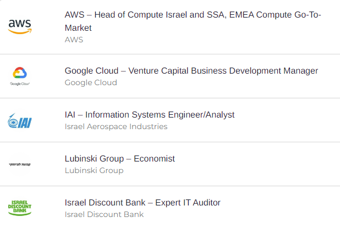
Task: Click empty area right of IAI listing
Action: (286, 120)
